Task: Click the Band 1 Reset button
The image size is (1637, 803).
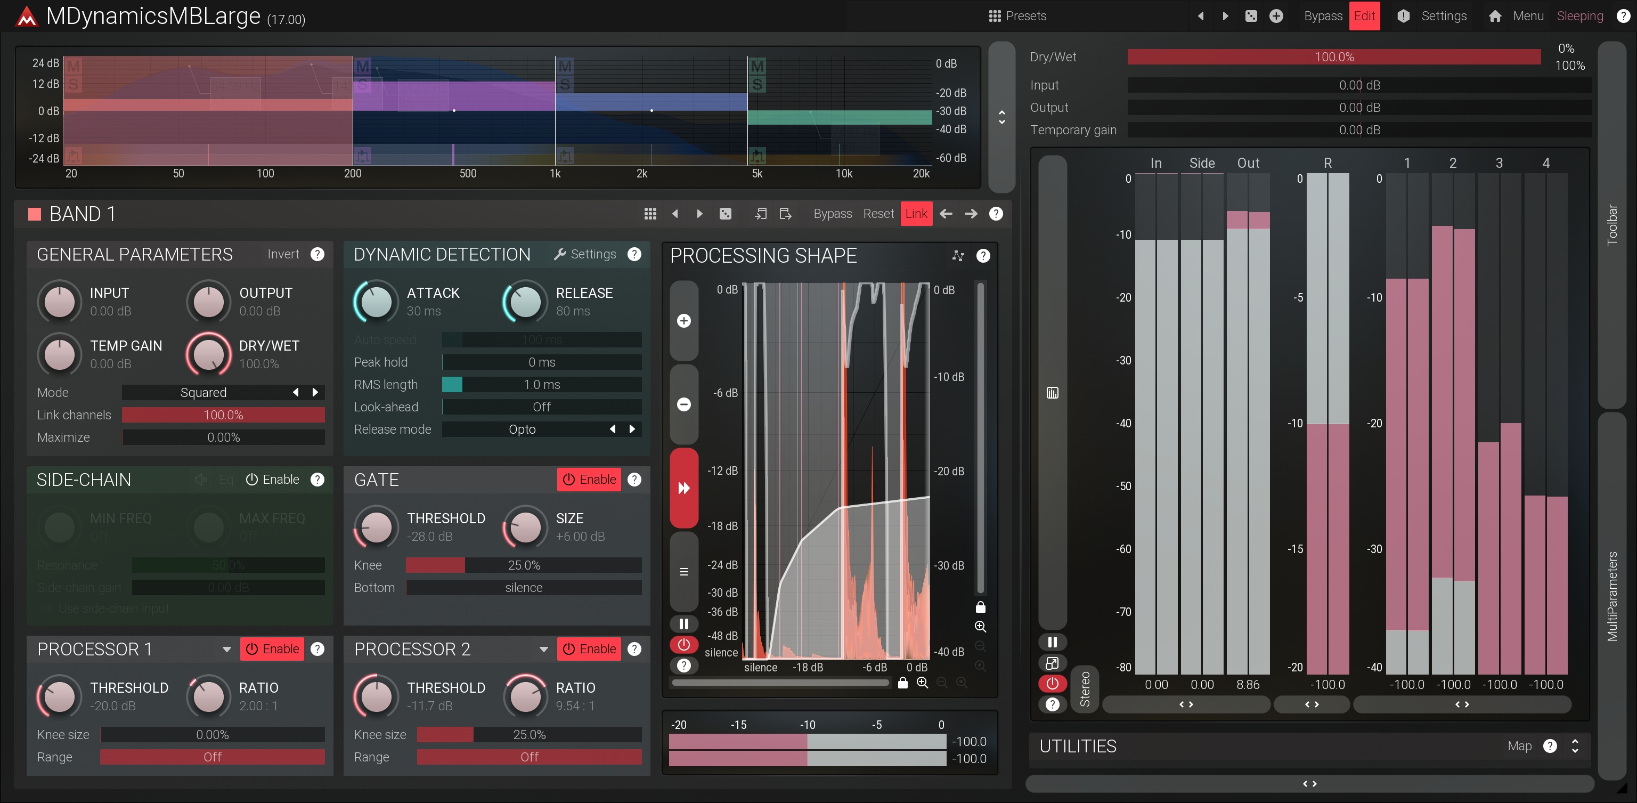Action: coord(878,214)
